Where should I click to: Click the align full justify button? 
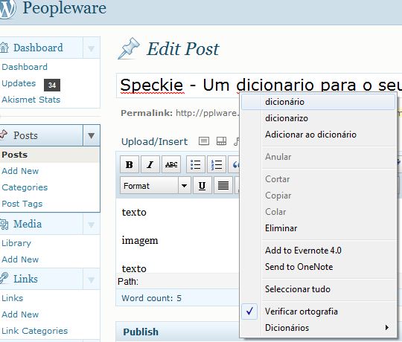point(223,185)
